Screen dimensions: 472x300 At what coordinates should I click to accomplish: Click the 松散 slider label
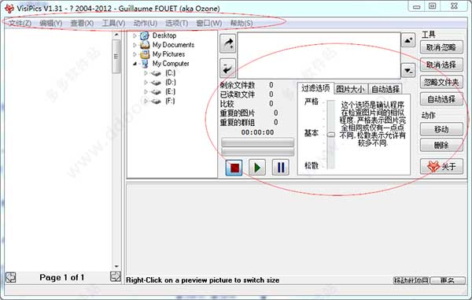(x=312, y=165)
